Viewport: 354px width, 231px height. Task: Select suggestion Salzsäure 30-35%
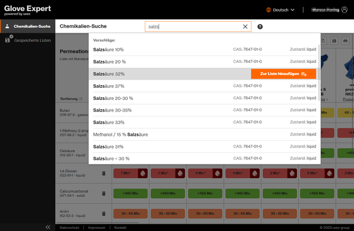204,110
